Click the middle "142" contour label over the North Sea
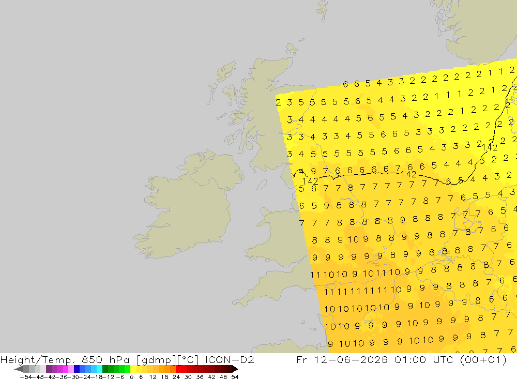517x379 pixels. point(408,174)
